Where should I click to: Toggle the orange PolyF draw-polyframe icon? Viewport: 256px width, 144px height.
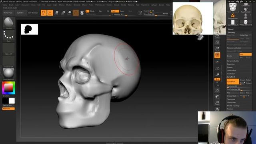coord(217,55)
